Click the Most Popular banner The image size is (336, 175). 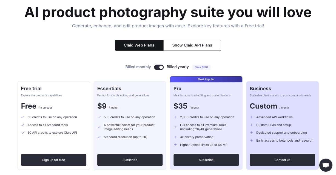click(x=206, y=79)
